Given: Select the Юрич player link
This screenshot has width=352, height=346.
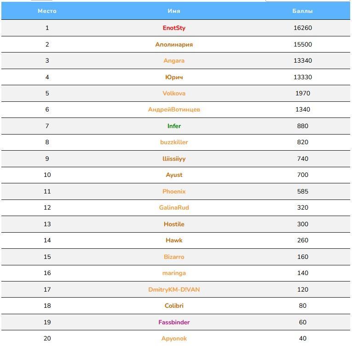Looking at the screenshot, I should tap(174, 77).
